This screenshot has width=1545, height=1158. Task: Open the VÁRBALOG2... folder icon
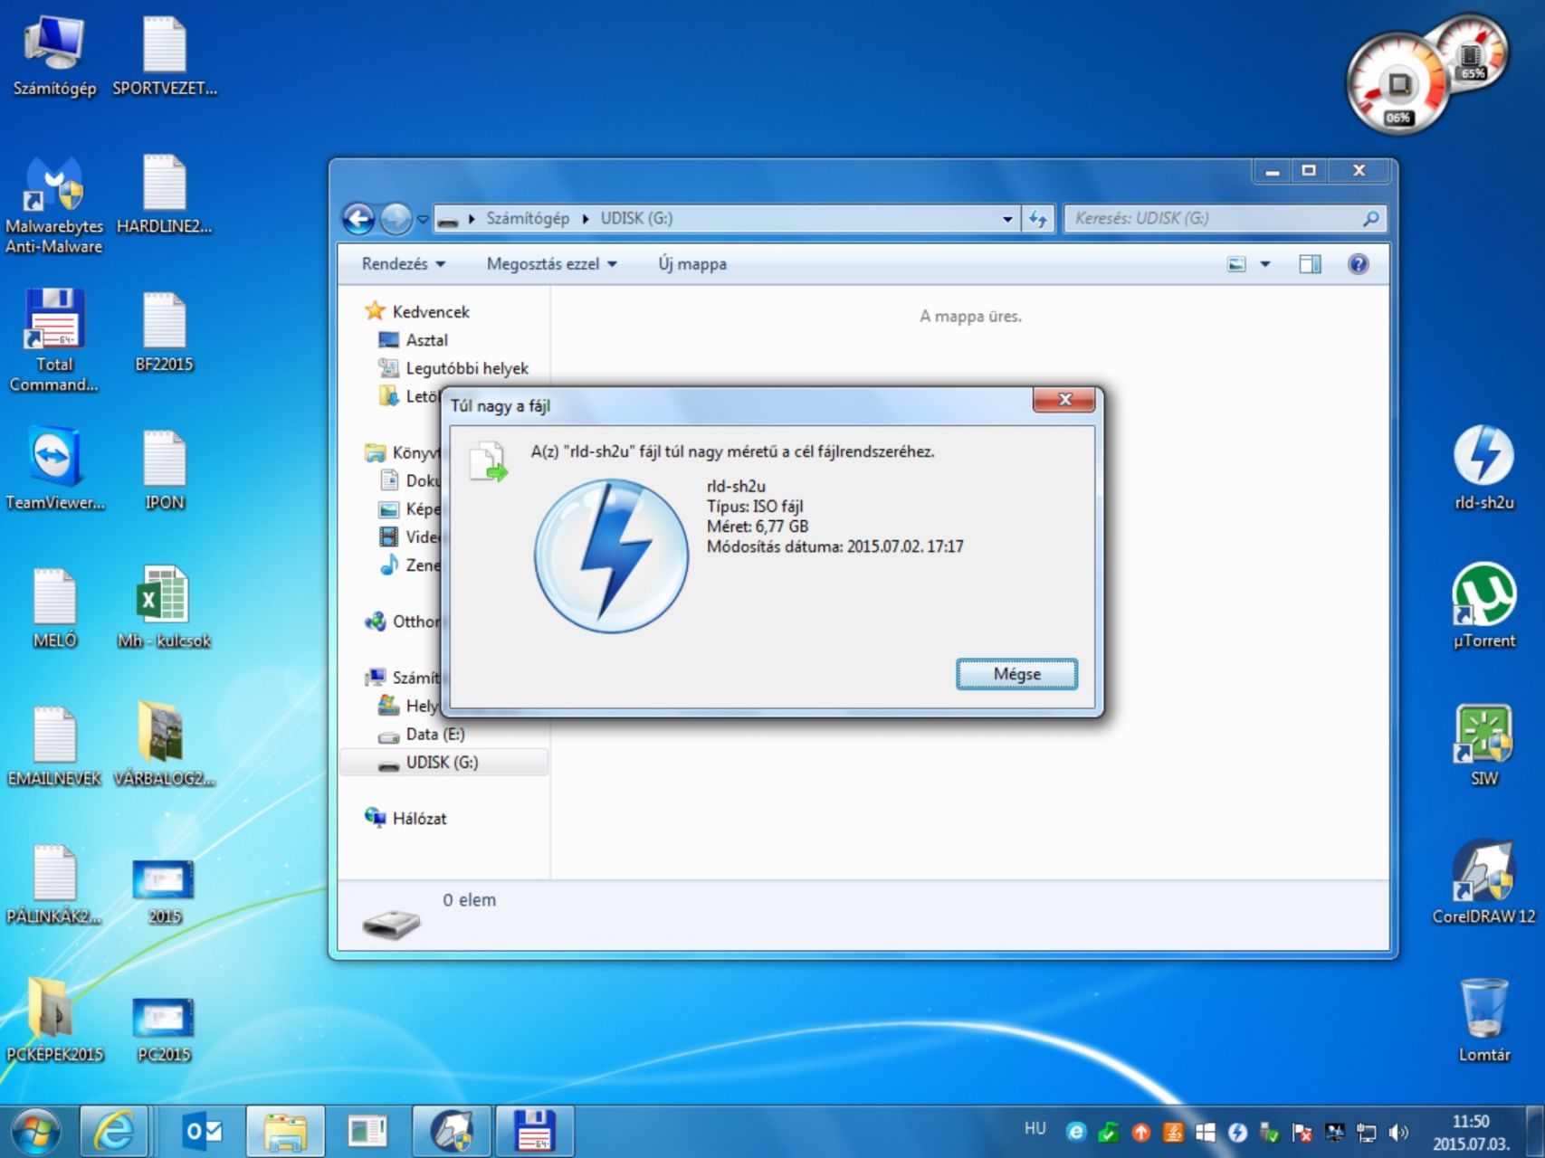164,745
